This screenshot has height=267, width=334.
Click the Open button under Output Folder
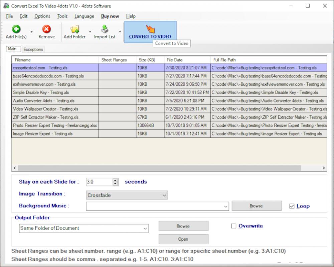(183, 239)
